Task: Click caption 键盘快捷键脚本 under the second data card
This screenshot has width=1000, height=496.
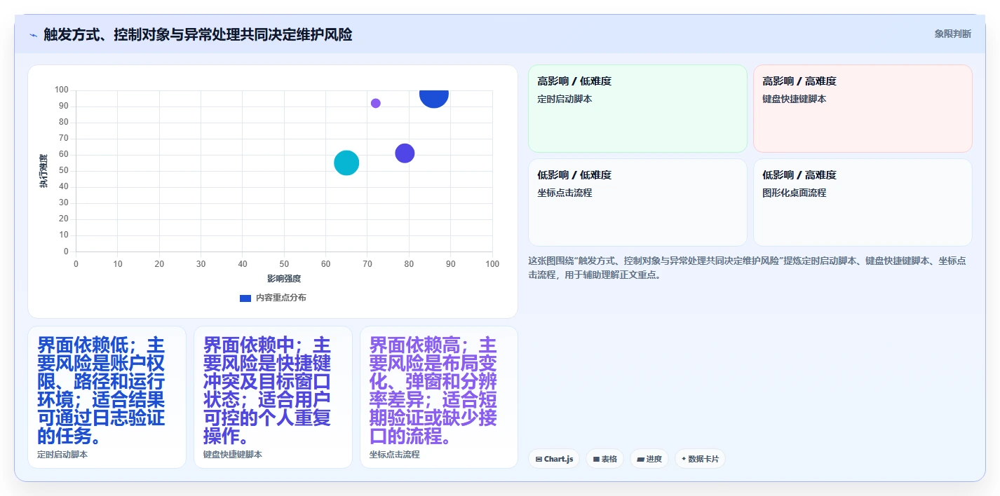Action: [x=233, y=455]
